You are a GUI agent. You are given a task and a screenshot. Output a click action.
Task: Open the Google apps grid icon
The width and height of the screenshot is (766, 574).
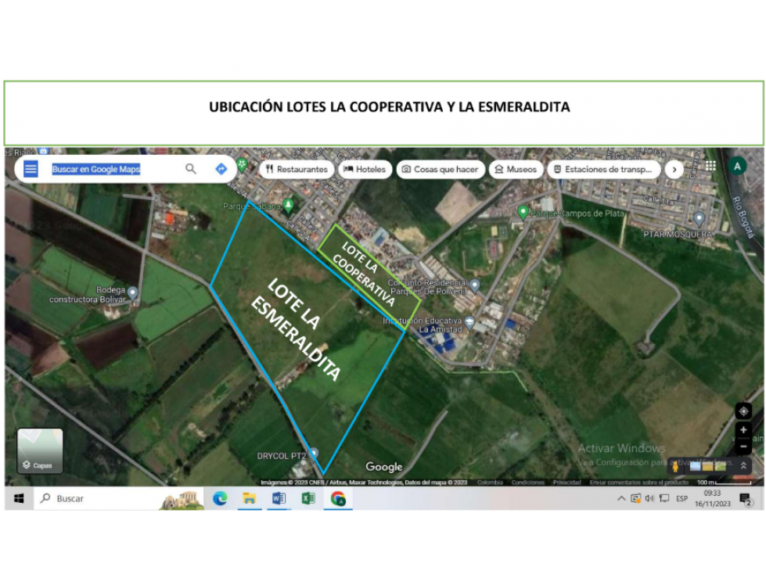[x=710, y=166]
